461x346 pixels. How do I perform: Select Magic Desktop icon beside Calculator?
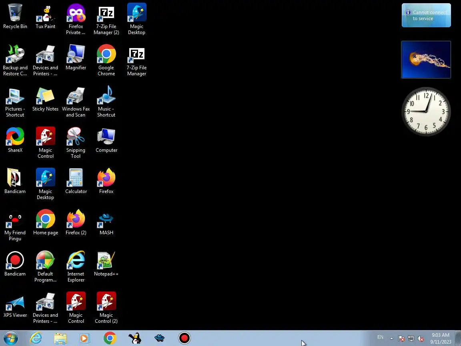tap(45, 184)
